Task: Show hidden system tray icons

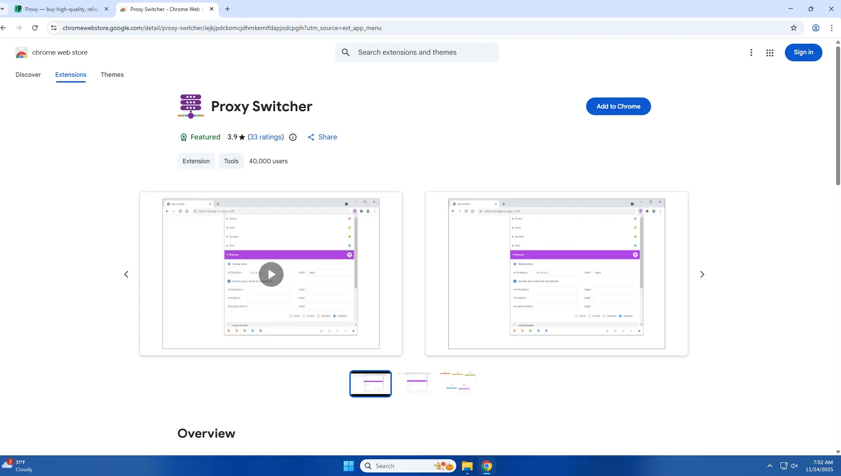Action: tap(769, 466)
